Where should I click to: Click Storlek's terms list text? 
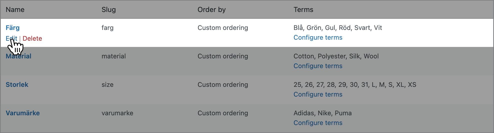coord(355,85)
